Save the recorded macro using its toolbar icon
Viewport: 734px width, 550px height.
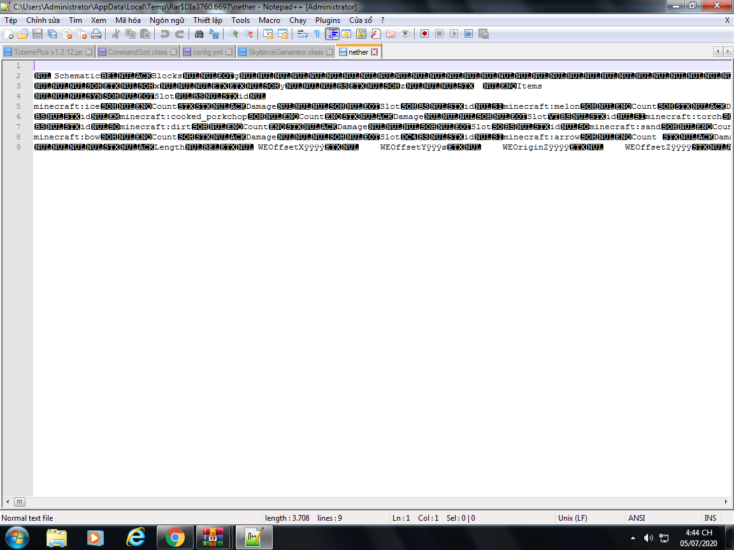tap(484, 34)
